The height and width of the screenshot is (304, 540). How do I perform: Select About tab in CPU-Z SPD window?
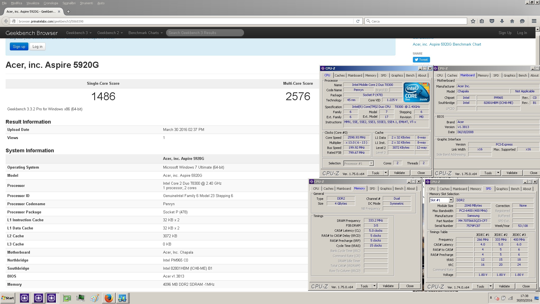527,189
